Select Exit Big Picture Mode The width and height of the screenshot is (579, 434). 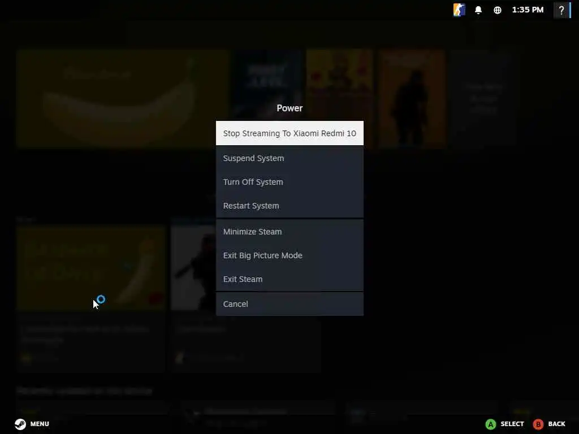point(289,255)
